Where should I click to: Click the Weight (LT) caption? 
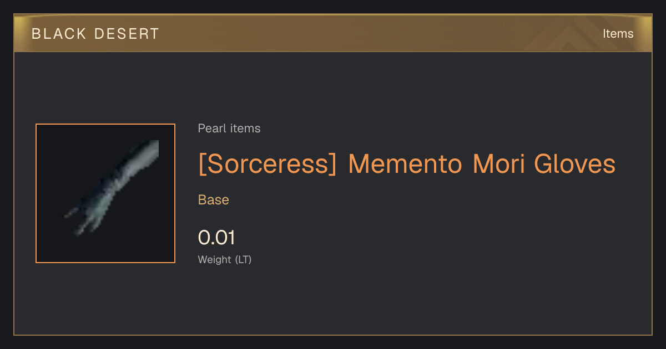click(x=225, y=259)
